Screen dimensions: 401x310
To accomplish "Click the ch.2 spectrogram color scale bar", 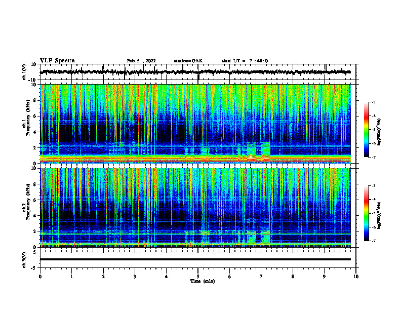I will pos(366,213).
